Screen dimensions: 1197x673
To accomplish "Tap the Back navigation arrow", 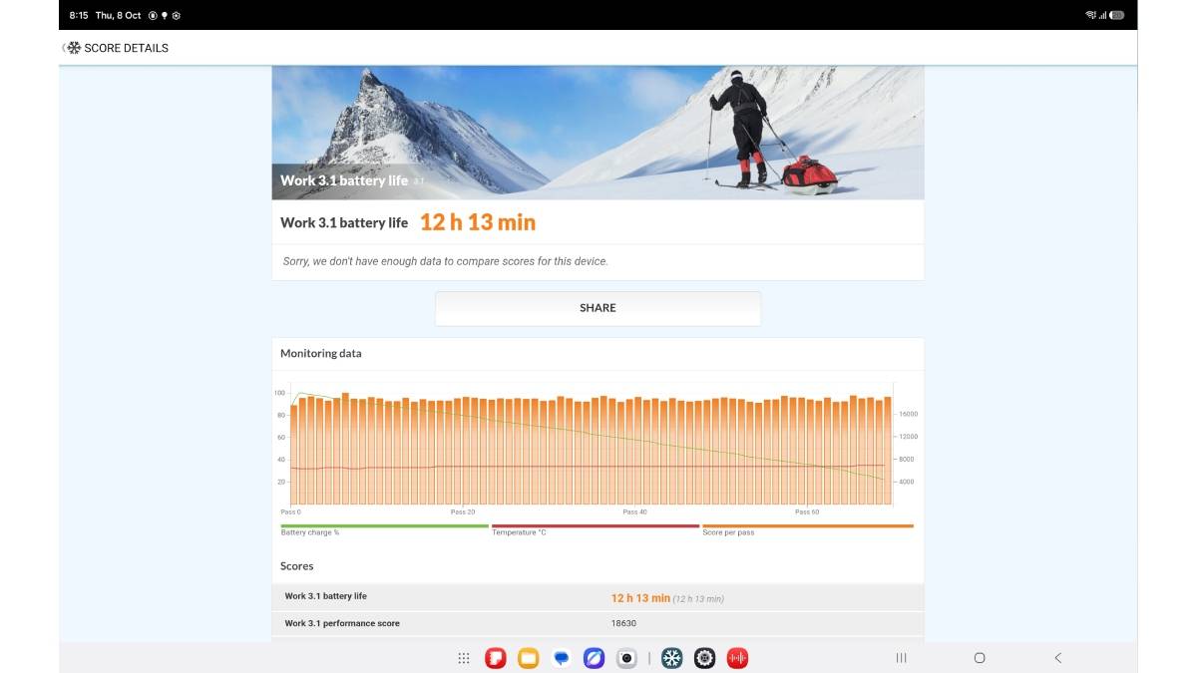I will [1058, 658].
